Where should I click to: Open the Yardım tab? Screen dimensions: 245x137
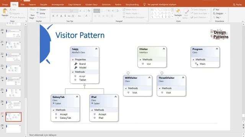pyautogui.click(x=118, y=5)
